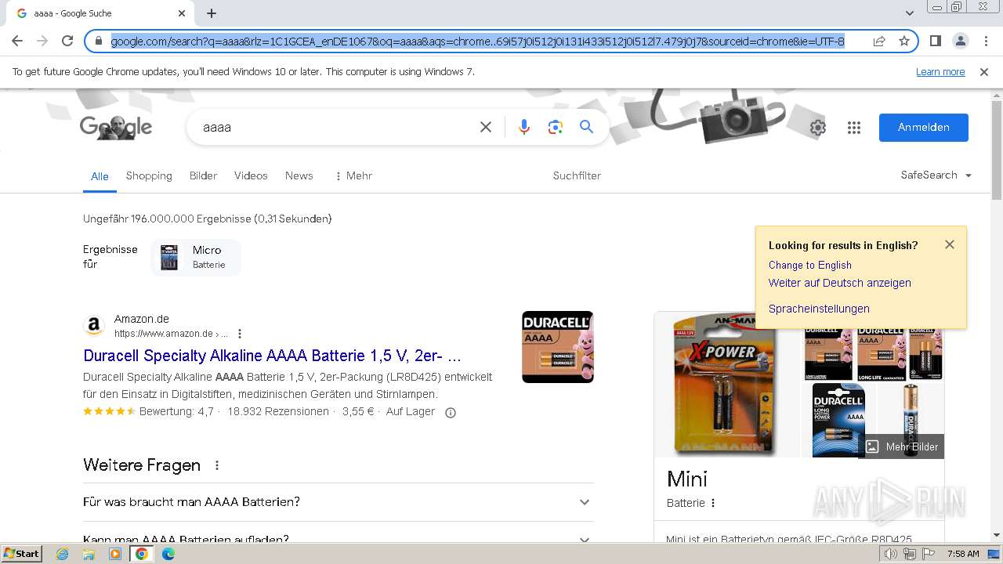Open file explorer from taskbar
This screenshot has height=564, width=1003.
89,554
